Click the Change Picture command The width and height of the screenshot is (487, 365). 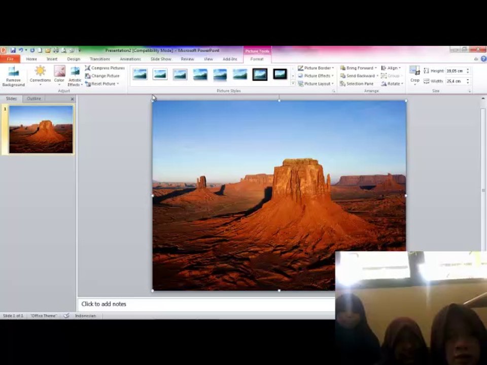pos(102,76)
